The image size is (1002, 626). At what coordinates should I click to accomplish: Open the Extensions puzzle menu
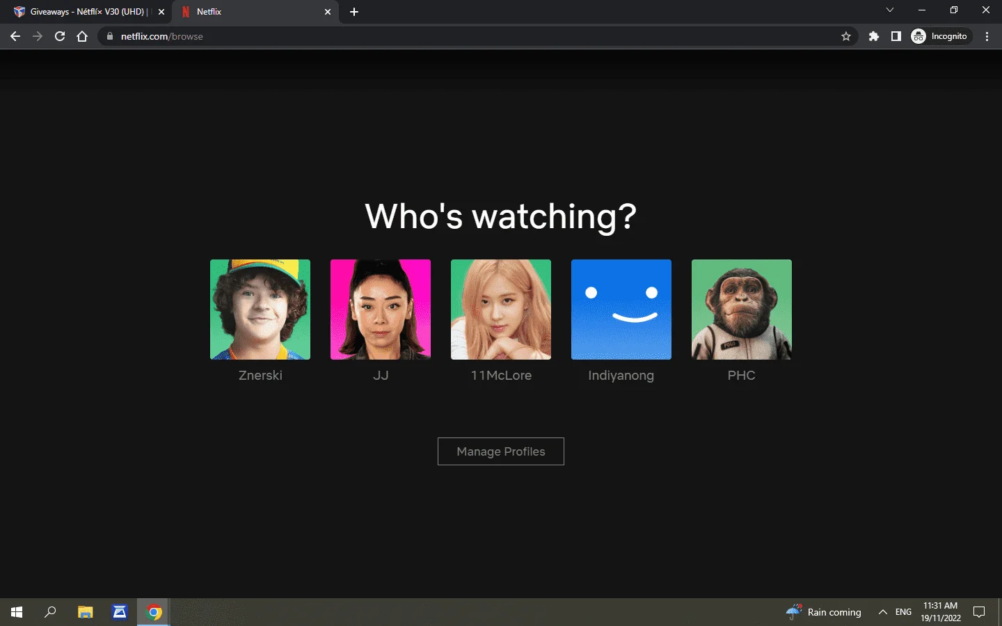tap(874, 36)
